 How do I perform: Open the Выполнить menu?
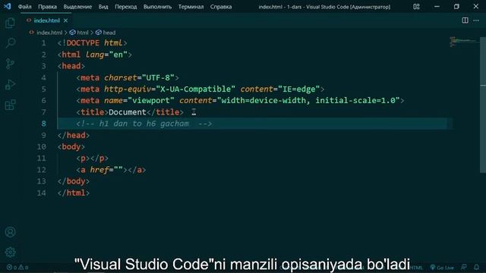(x=157, y=7)
